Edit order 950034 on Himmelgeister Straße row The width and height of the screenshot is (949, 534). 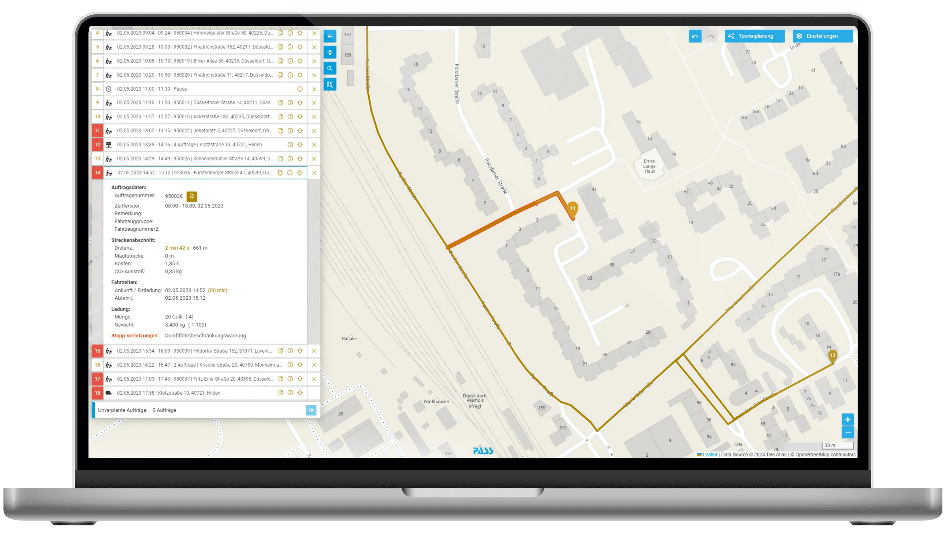click(281, 33)
